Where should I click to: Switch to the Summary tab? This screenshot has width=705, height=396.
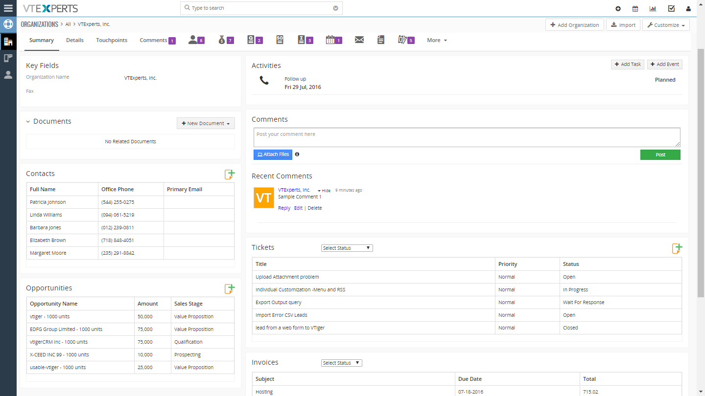(42, 40)
